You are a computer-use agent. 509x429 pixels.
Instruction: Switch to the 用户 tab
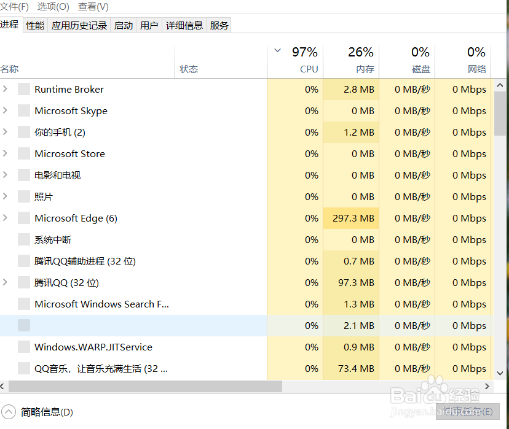149,25
